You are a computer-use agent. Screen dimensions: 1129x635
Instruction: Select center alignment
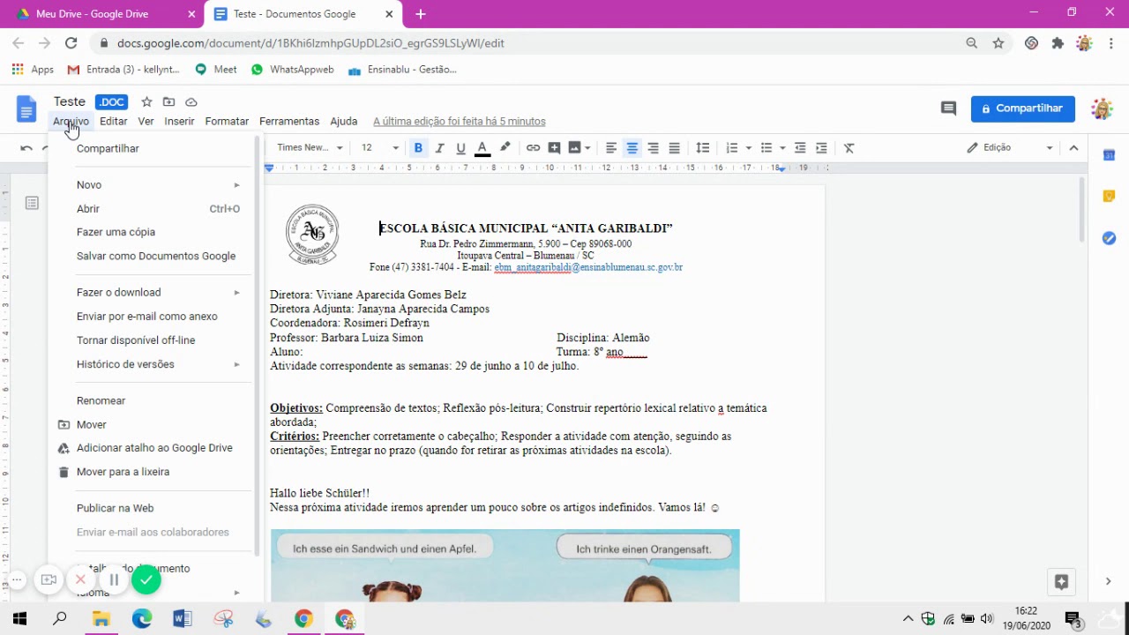(632, 148)
